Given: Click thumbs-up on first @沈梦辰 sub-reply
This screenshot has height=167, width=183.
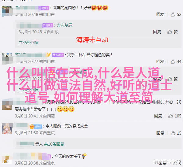Looking at the screenshot, I should pyautogui.click(x=170, y=32).
